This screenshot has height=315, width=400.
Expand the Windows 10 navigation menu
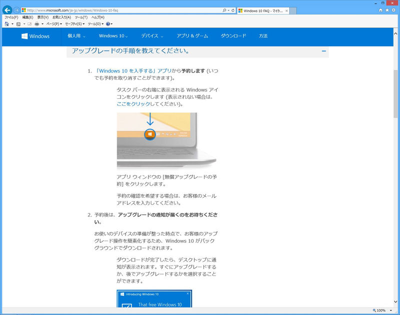pyautogui.click(x=113, y=36)
